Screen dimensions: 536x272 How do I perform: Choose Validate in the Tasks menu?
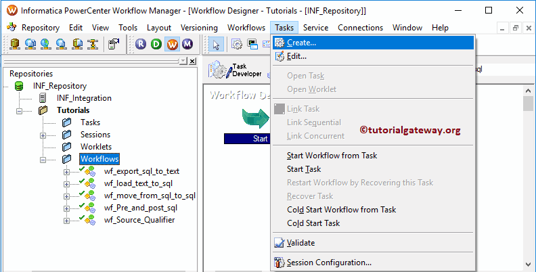[x=373, y=243]
